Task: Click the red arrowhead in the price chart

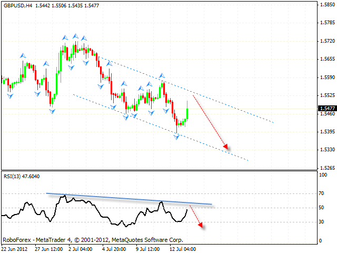Action: click(225, 147)
